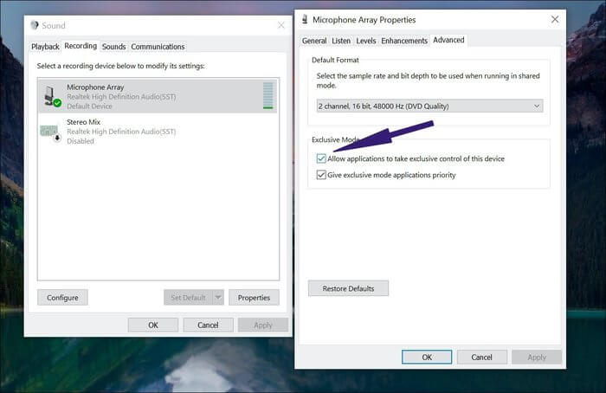Click the Microphone Array level meter
Screen dimensions: 606x393
click(x=268, y=95)
